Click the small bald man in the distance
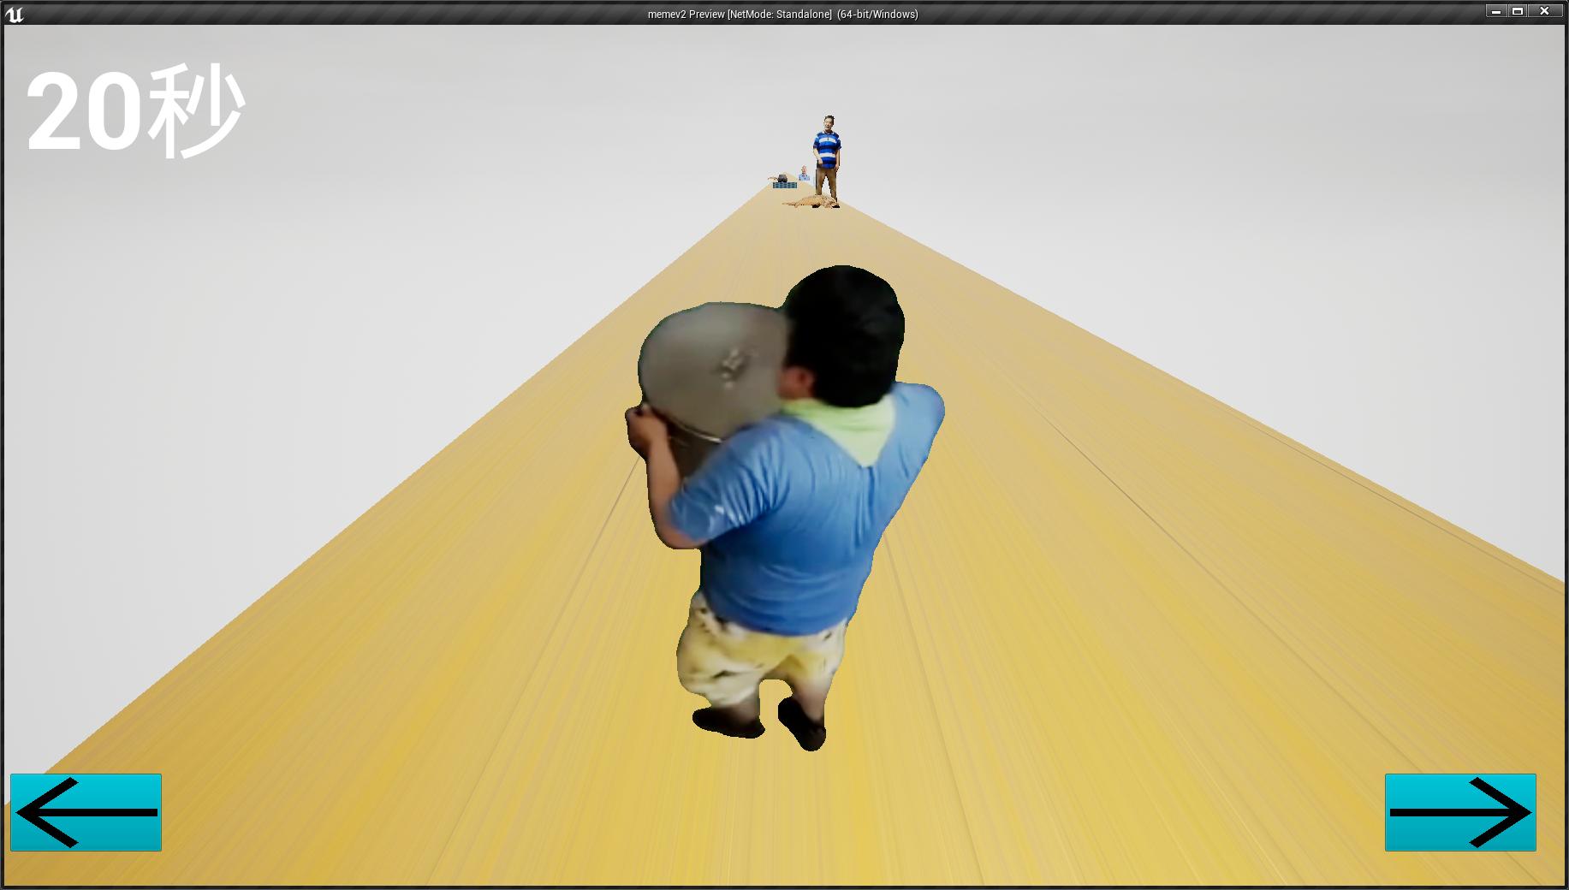The width and height of the screenshot is (1569, 890). click(x=804, y=174)
